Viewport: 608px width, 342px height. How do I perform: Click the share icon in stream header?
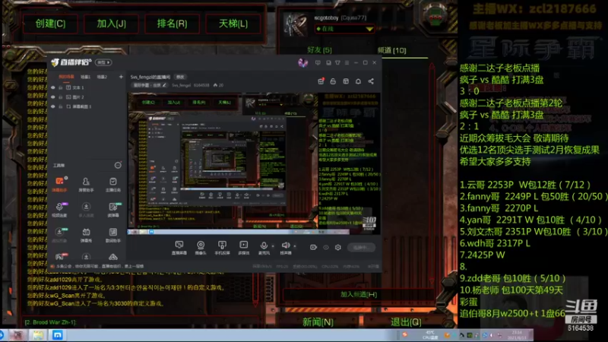pos(371,81)
